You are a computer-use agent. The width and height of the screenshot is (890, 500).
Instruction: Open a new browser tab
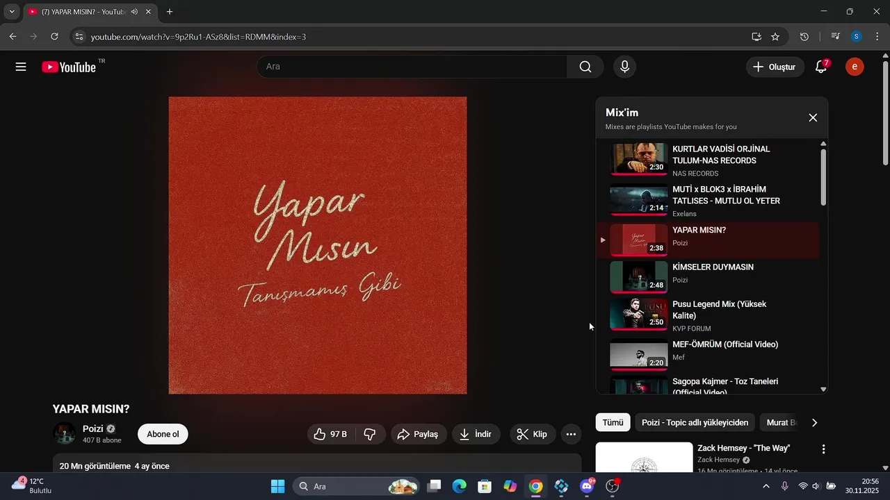click(170, 12)
